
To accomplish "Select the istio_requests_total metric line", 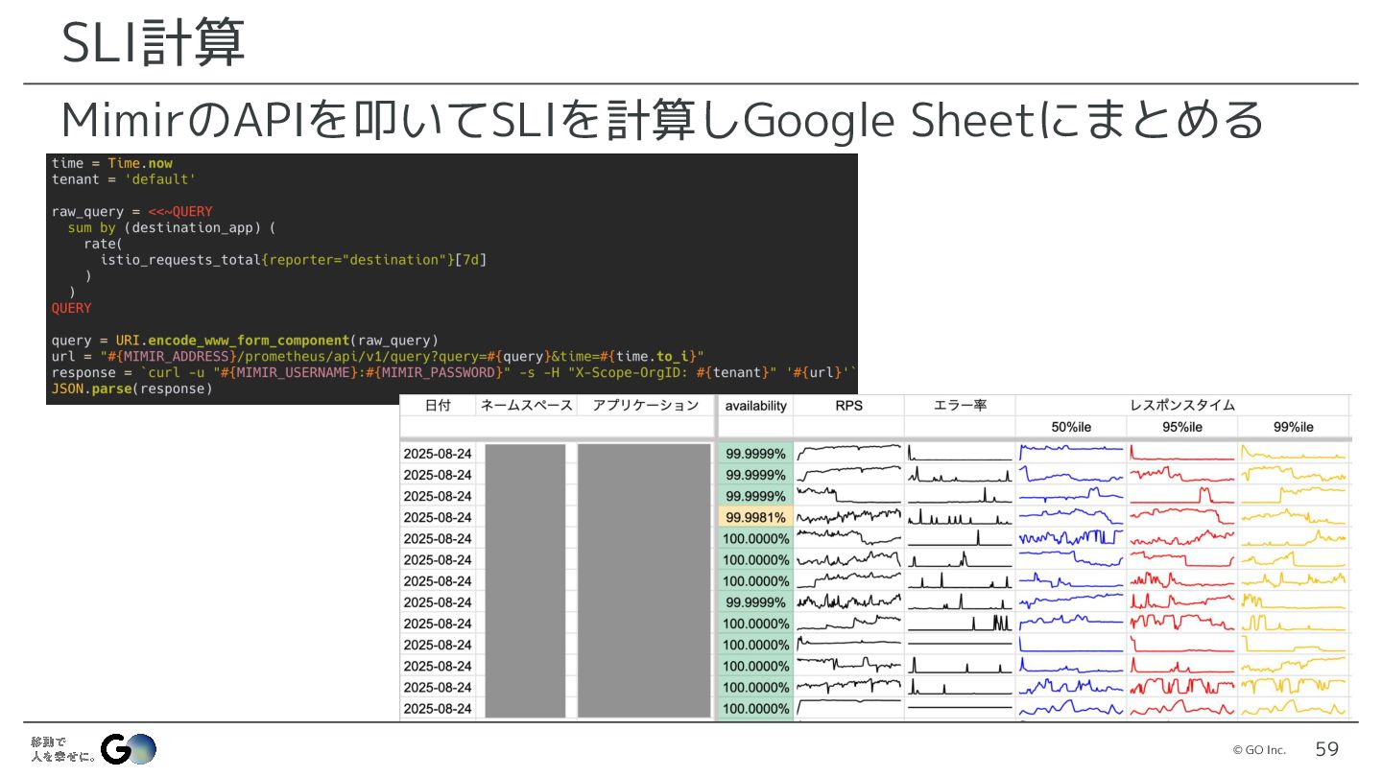I will [294, 260].
